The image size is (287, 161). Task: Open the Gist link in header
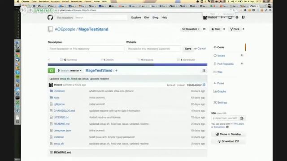(147, 17)
